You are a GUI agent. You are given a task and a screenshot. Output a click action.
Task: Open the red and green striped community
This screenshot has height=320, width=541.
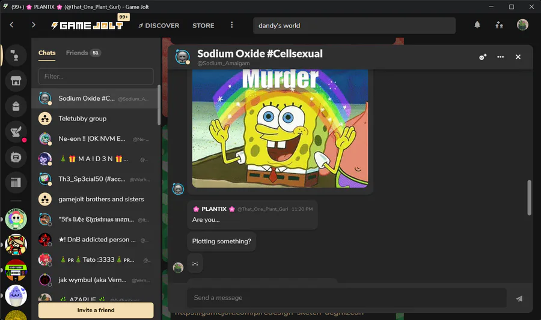pyautogui.click(x=16, y=270)
